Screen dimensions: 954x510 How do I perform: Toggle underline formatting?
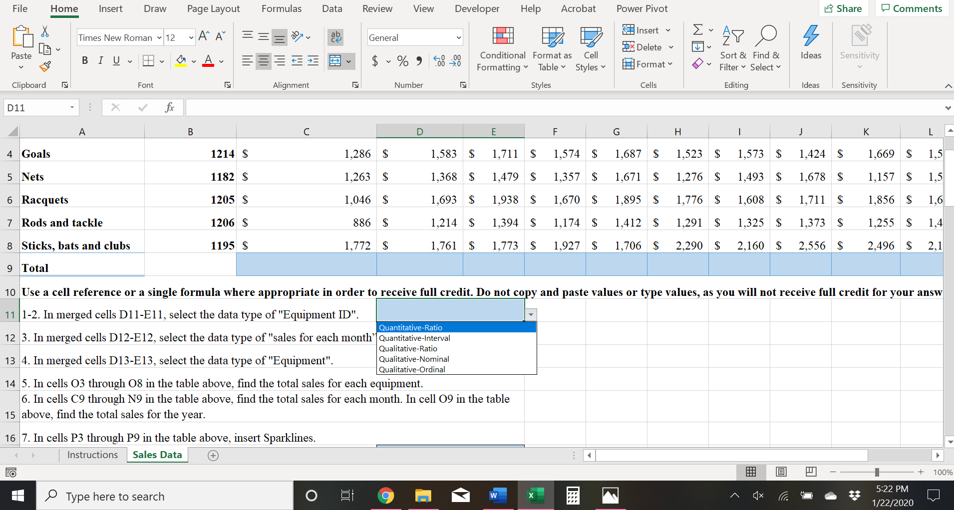[x=115, y=60]
